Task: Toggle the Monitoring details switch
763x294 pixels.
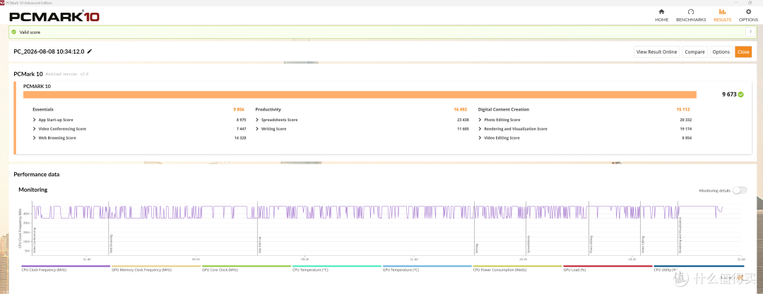Action: pyautogui.click(x=739, y=190)
